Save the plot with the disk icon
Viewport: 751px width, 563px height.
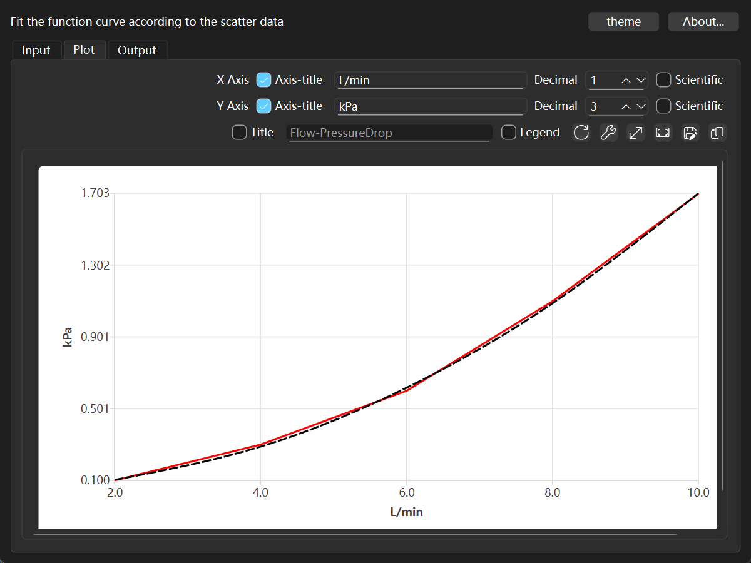(x=690, y=133)
